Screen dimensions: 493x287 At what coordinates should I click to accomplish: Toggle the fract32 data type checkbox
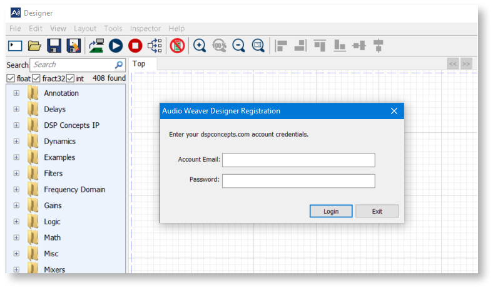tap(36, 78)
